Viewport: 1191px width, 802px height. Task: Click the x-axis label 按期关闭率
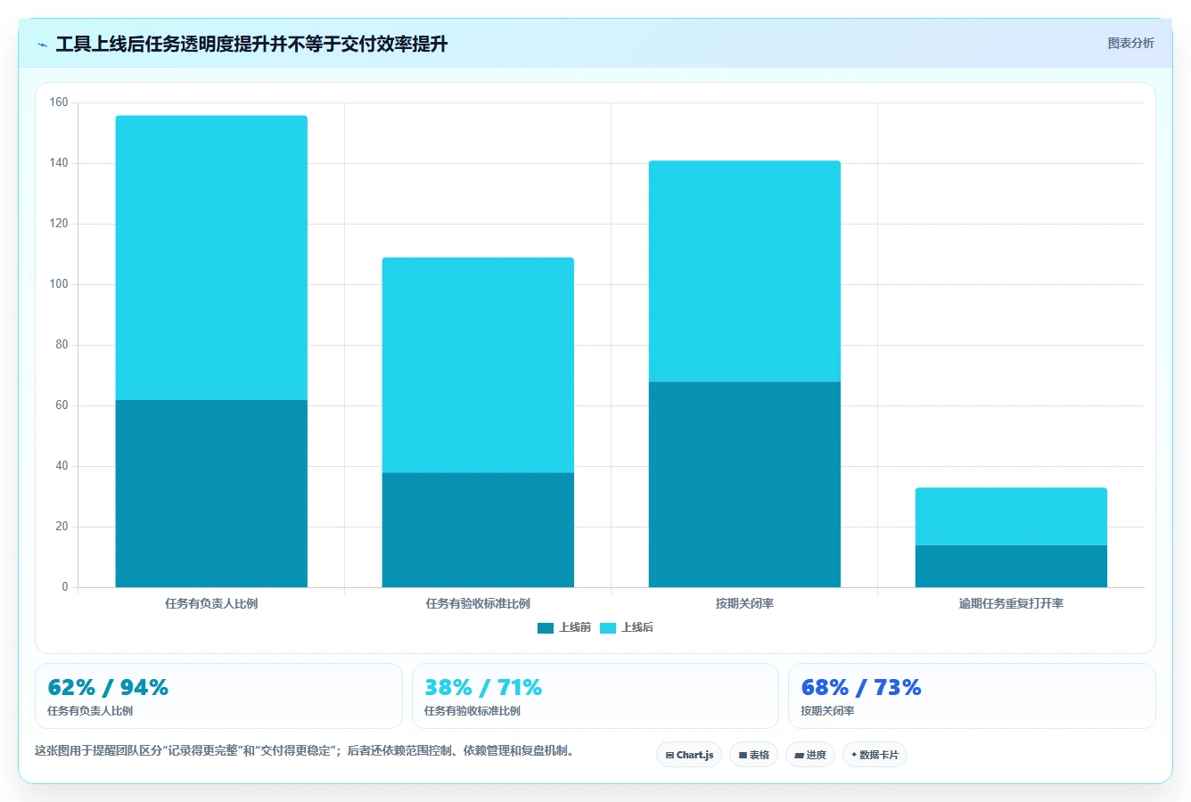pos(744,603)
